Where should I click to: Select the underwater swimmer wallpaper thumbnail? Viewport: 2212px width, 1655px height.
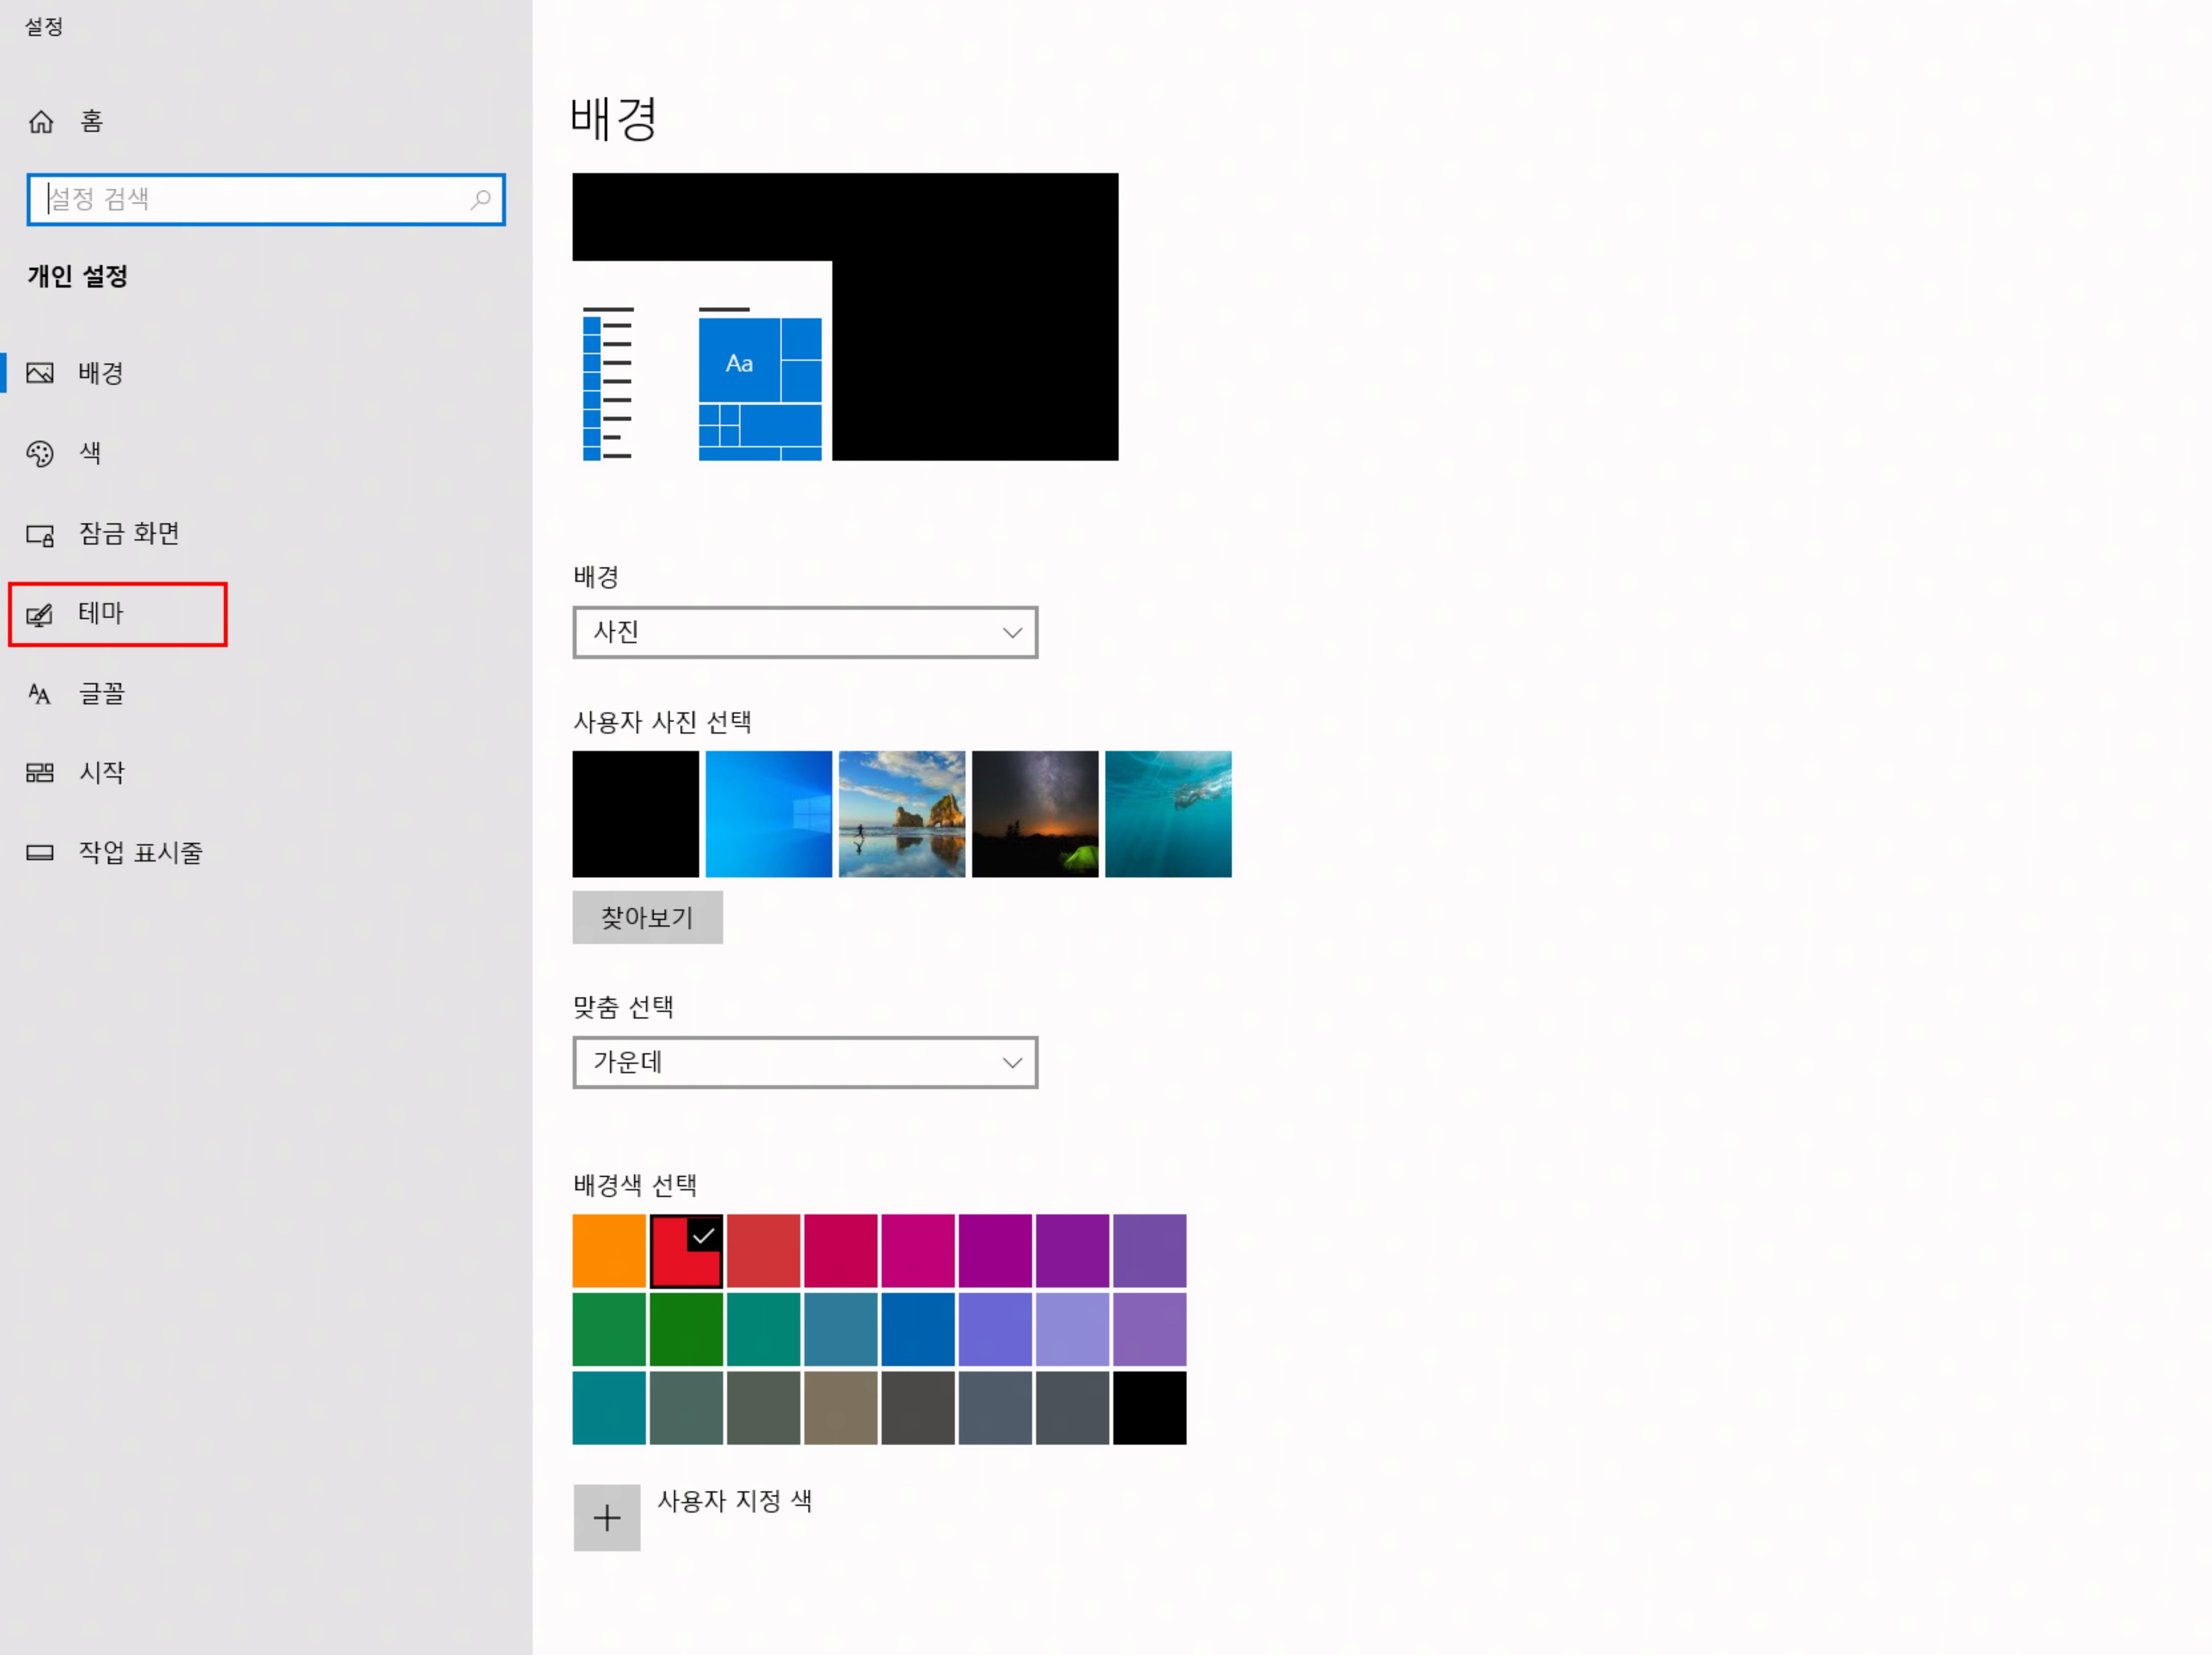pyautogui.click(x=1168, y=814)
